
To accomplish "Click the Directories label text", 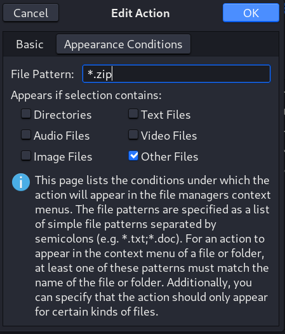I will [x=63, y=115].
